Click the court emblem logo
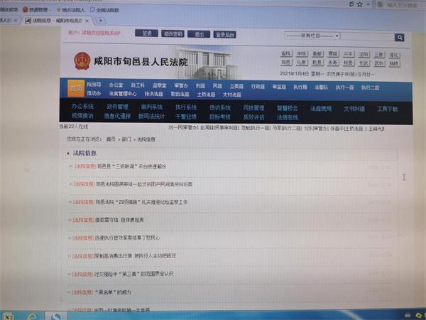 point(82,61)
